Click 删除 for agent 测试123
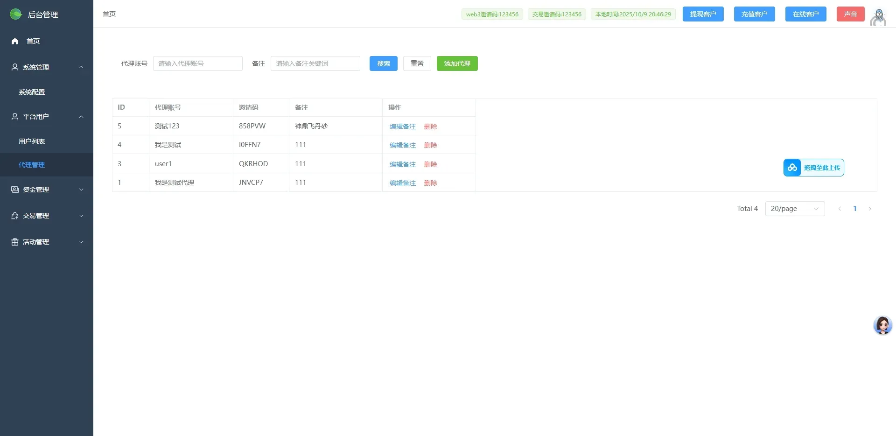 point(430,127)
